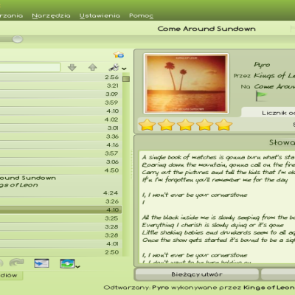Select the playlist track with duration 3:57

pyautogui.click(x=61, y=153)
